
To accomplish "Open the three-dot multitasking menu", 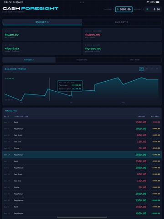I will tap(82, 2).
